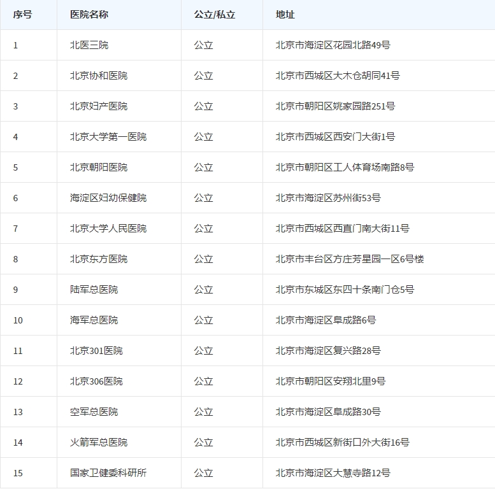Click address 北京市朝阳区姚家园路251号
Screen dimensions: 495x489
pos(335,106)
